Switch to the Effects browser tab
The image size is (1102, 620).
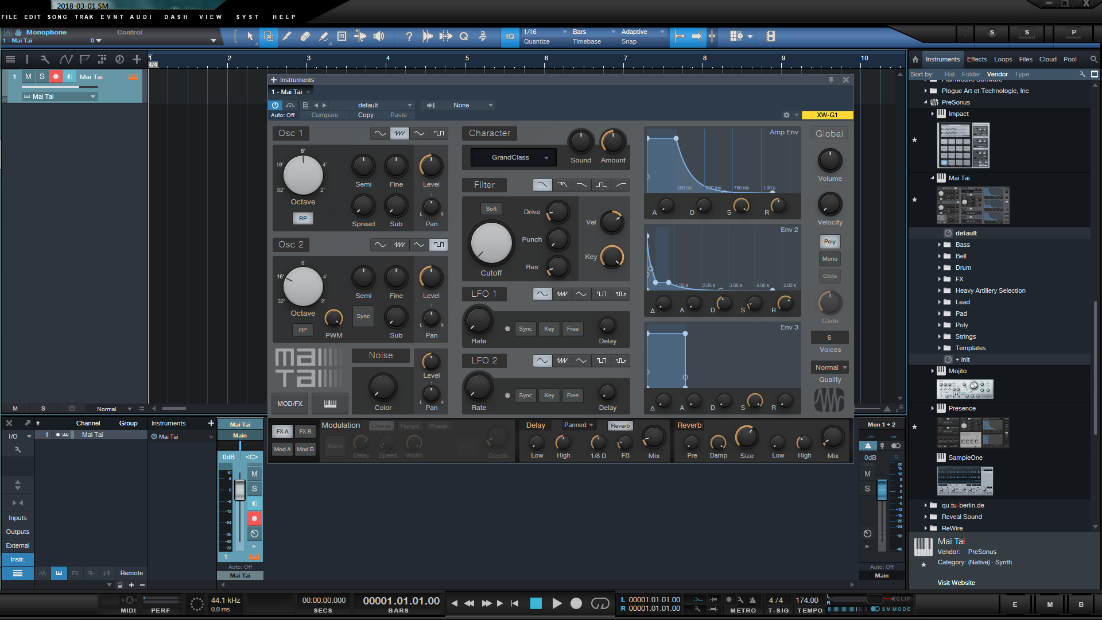[x=977, y=59]
